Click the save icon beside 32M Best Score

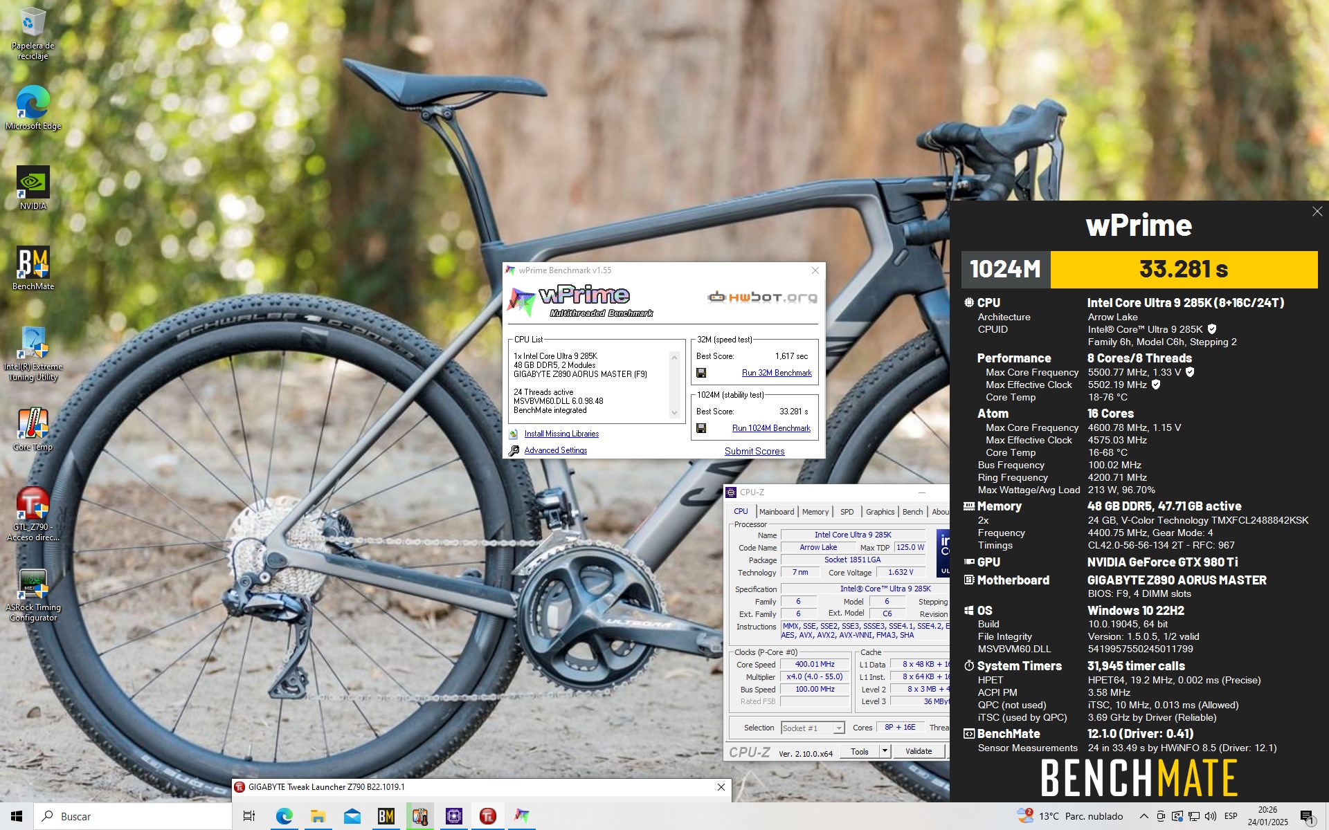click(x=701, y=373)
